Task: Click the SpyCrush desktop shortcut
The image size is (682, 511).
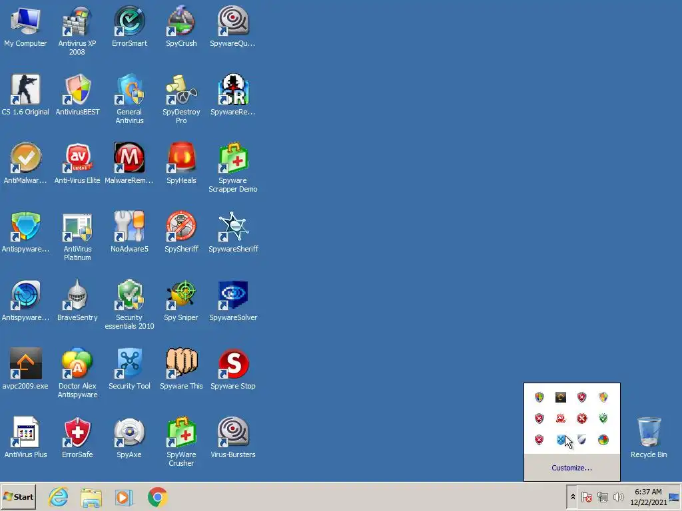Action: coord(181,27)
